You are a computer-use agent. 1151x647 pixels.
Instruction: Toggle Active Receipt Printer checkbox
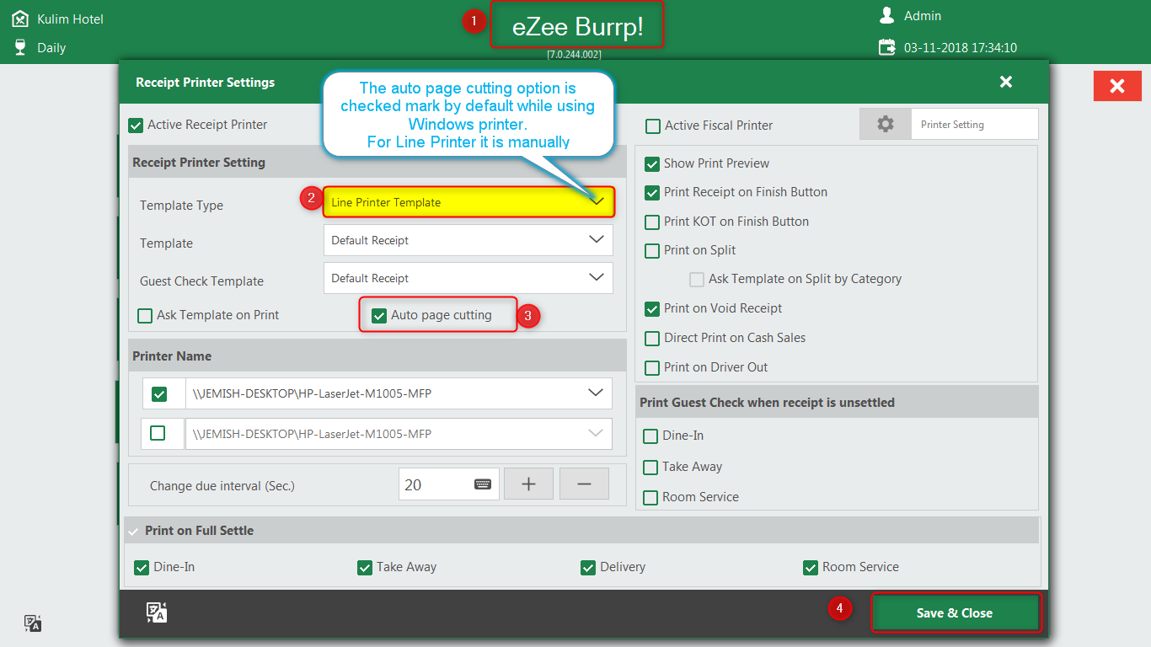click(x=136, y=126)
